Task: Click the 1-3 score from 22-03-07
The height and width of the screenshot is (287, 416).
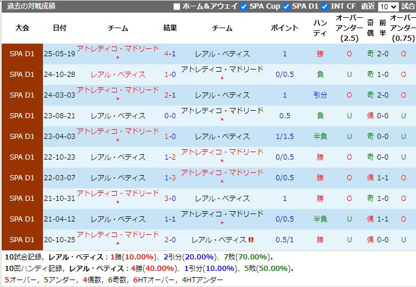Action: (x=170, y=178)
